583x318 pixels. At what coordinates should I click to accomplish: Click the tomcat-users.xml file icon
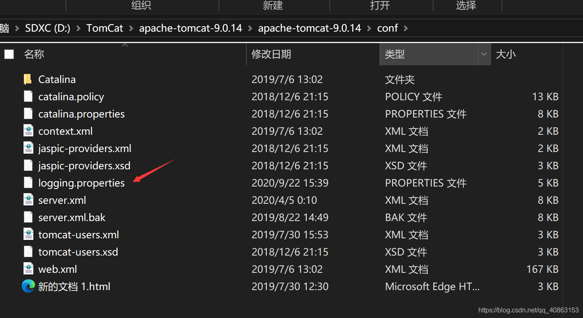point(28,235)
